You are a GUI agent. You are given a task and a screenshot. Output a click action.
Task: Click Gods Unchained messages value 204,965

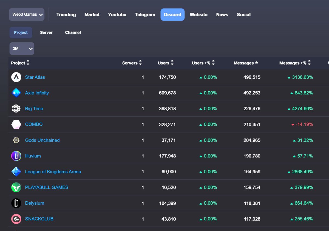[x=252, y=140]
